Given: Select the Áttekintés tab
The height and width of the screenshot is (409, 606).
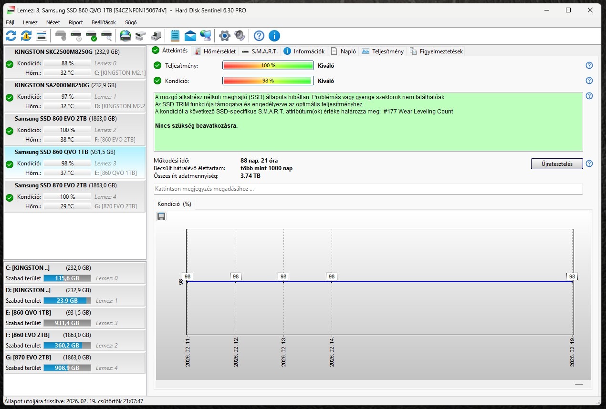Looking at the screenshot, I should 170,51.
